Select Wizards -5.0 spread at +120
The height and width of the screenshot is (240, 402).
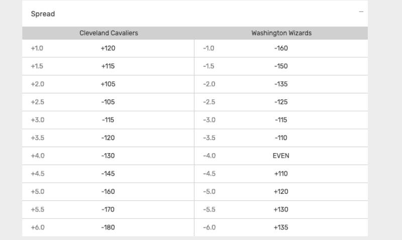pos(281,192)
